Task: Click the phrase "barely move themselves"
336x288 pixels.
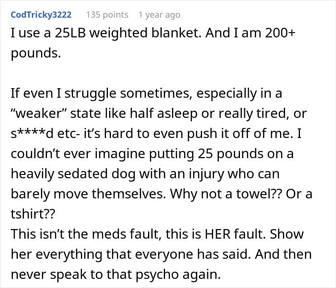Action: (88, 194)
